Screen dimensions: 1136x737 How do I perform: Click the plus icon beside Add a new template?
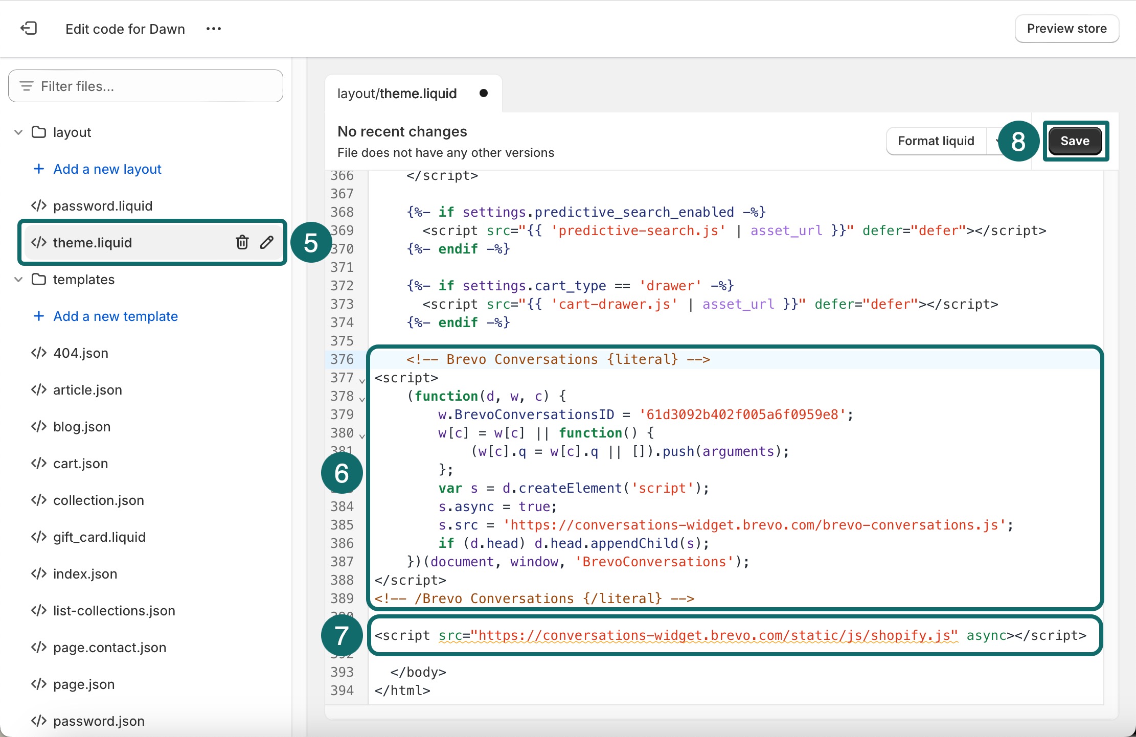39,316
